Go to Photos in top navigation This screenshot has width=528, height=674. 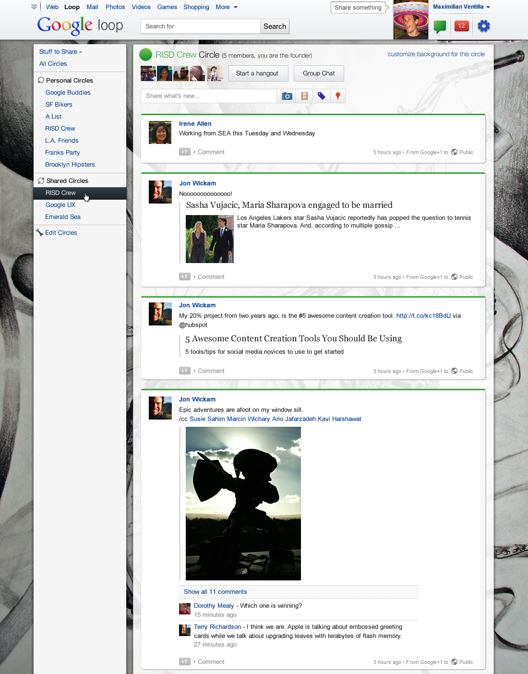tap(115, 7)
